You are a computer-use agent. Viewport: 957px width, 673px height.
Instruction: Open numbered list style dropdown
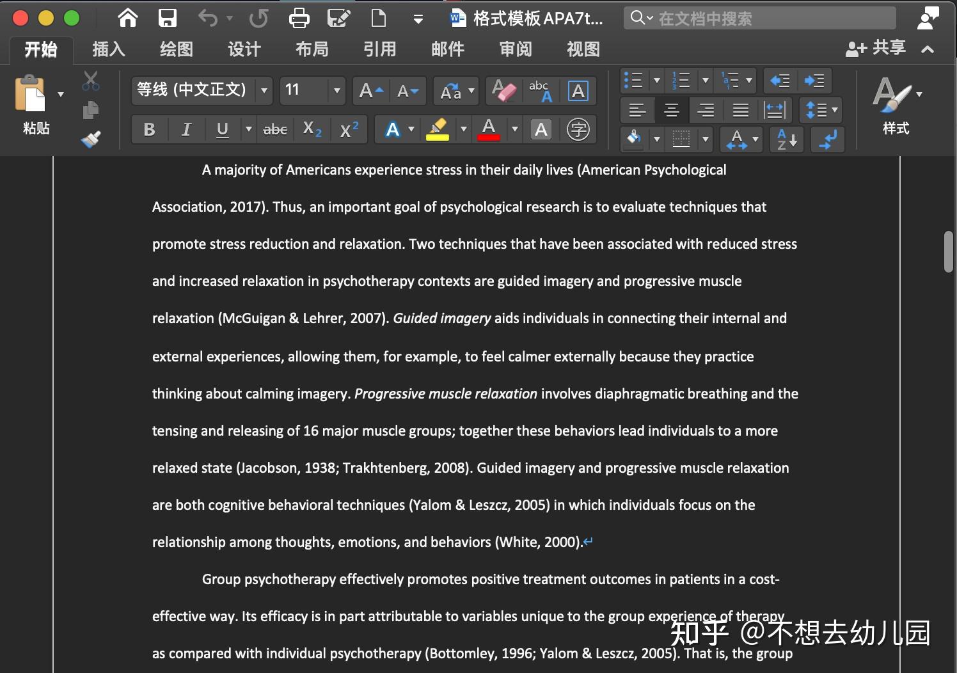pyautogui.click(x=706, y=81)
